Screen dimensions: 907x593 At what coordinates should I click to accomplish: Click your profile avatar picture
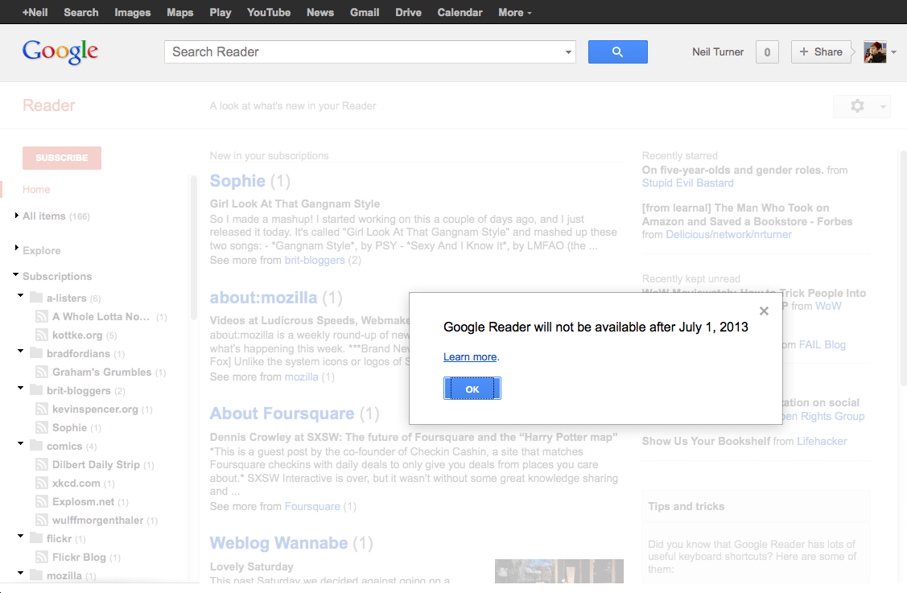click(x=873, y=51)
